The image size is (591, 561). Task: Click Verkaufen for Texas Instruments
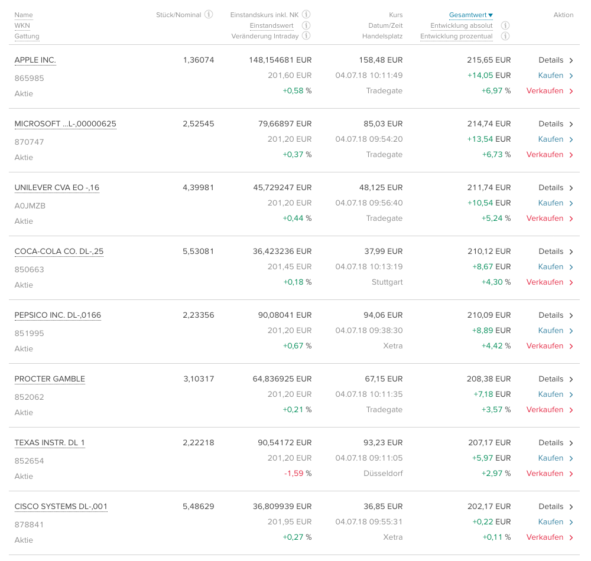pos(550,473)
